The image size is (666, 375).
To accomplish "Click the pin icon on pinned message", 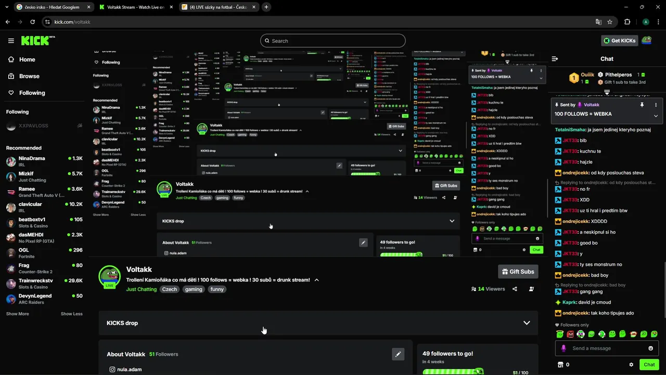I will point(642,105).
